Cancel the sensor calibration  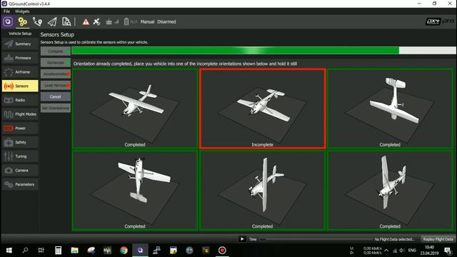(56, 97)
